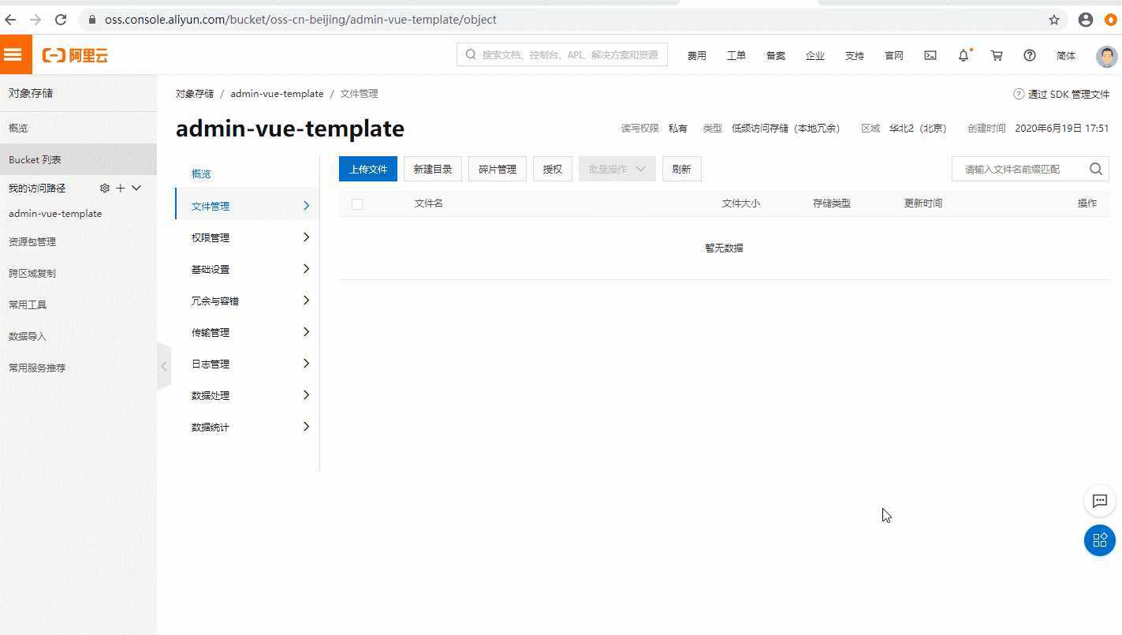Click the browser forward arrow
The image size is (1122, 635).
(35, 20)
